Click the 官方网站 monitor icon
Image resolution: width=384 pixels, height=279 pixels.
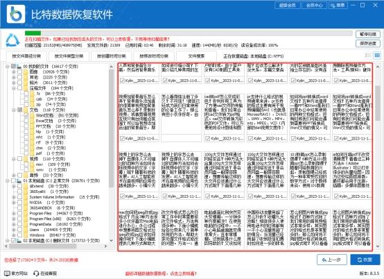click(x=7, y=273)
